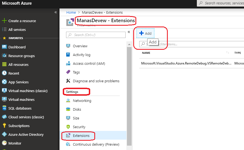Open Subscriptions in favorites

[19, 126]
